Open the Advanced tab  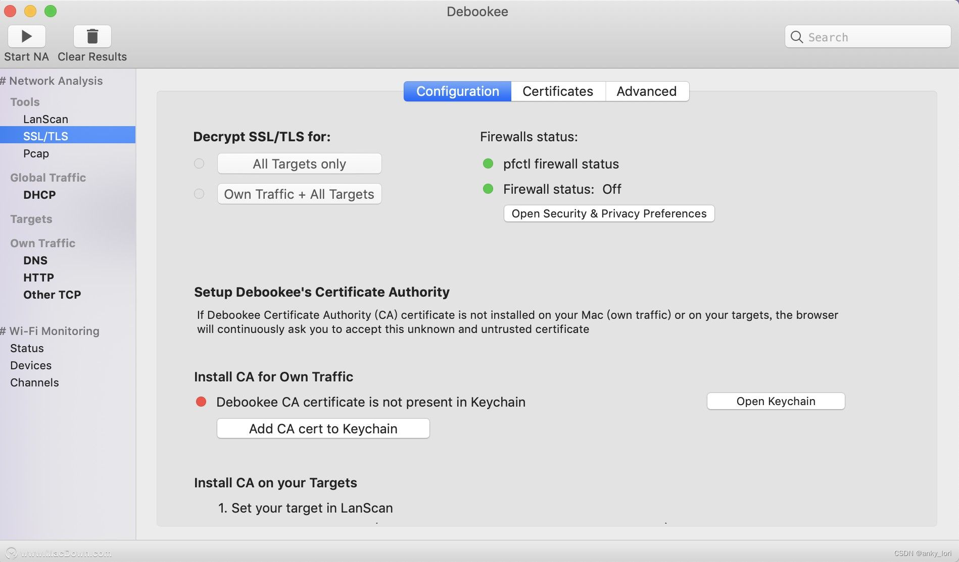coord(647,91)
